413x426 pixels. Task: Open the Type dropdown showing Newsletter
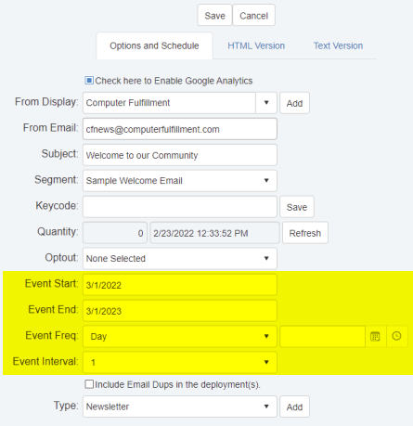180,407
